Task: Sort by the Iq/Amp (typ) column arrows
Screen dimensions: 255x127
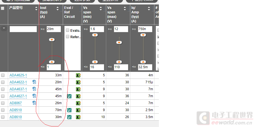Action: pyautogui.click(x=149, y=8)
